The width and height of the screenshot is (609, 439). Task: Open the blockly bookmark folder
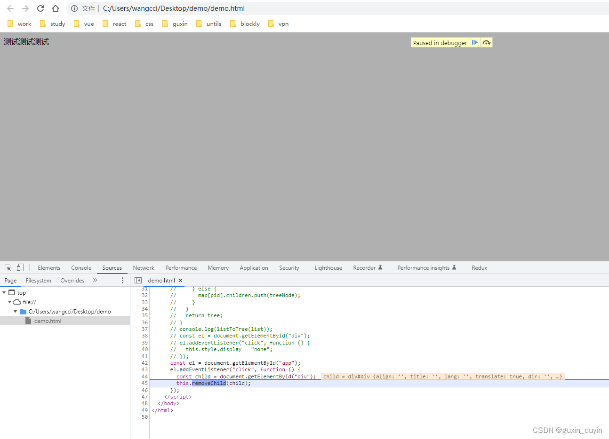pos(245,24)
